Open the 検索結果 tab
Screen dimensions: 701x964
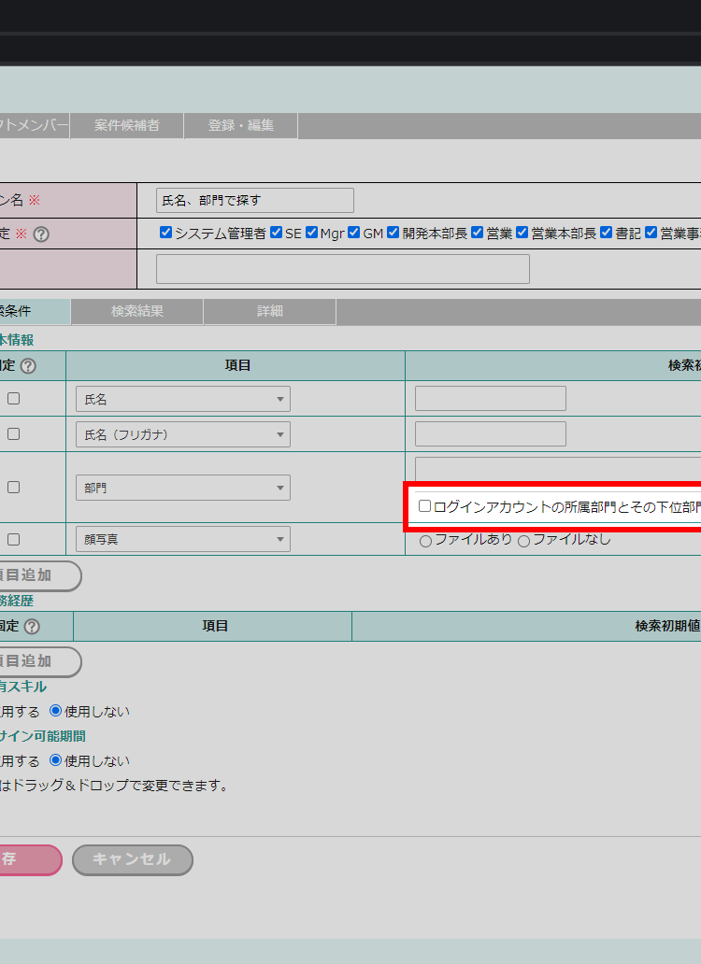(137, 311)
